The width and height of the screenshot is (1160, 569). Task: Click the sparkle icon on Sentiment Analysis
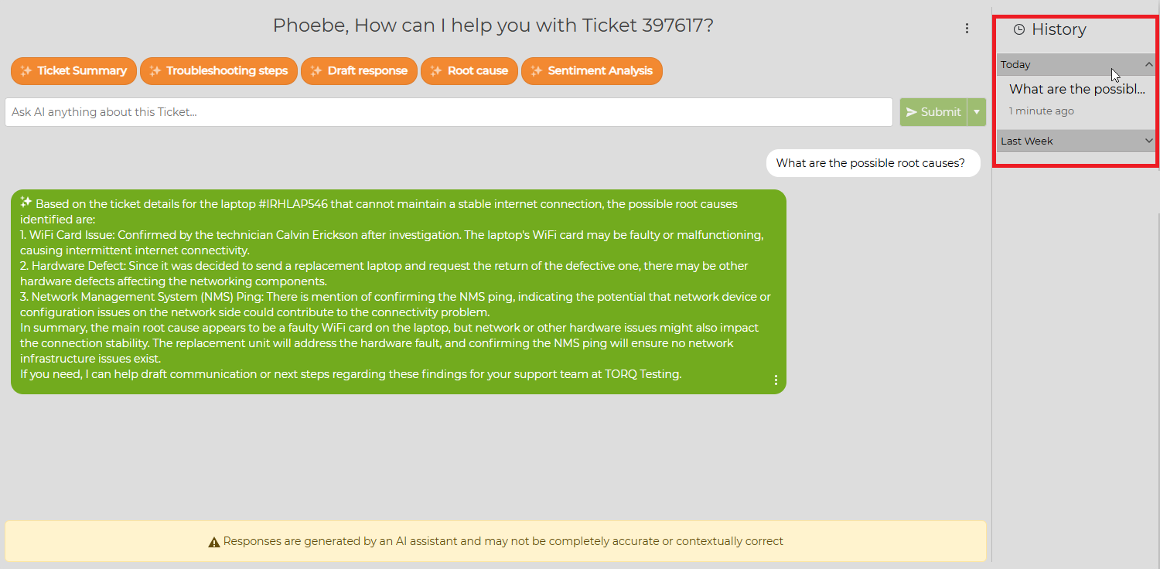[537, 71]
